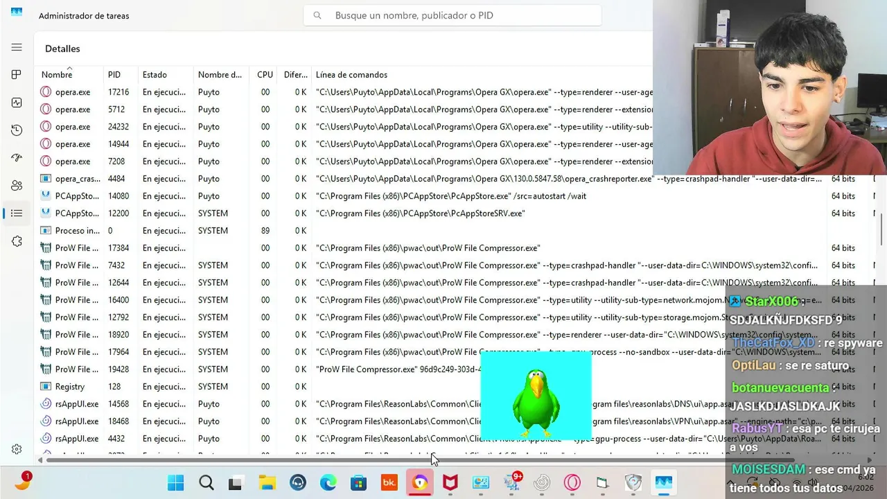The image size is (887, 499).
Task: Open Task Manager Configuración gear icon
Action: click(x=17, y=449)
